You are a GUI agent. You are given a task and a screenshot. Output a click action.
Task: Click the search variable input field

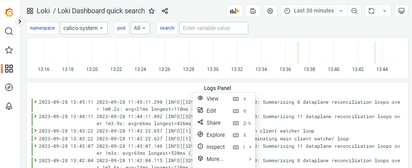point(214,28)
